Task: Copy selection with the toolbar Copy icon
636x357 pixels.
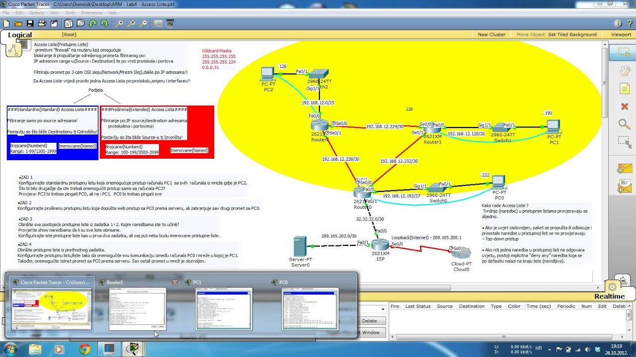Action: [x=69, y=23]
